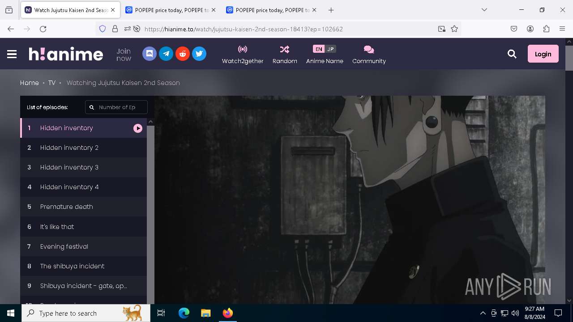Click the Firefox taskbar icon
The width and height of the screenshot is (573, 322).
point(227,313)
